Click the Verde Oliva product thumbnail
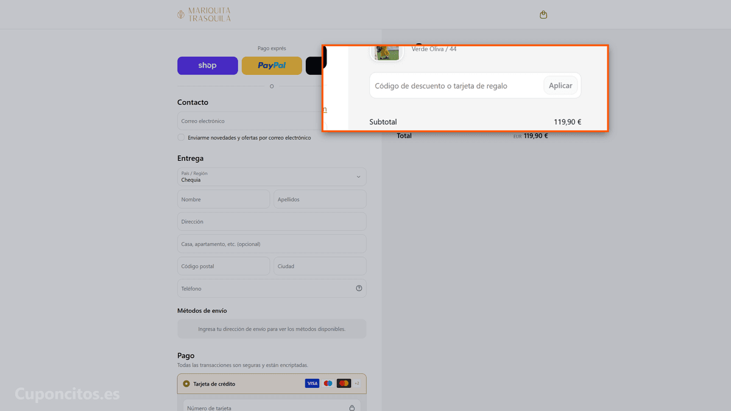The width and height of the screenshot is (731, 411). pos(387,52)
